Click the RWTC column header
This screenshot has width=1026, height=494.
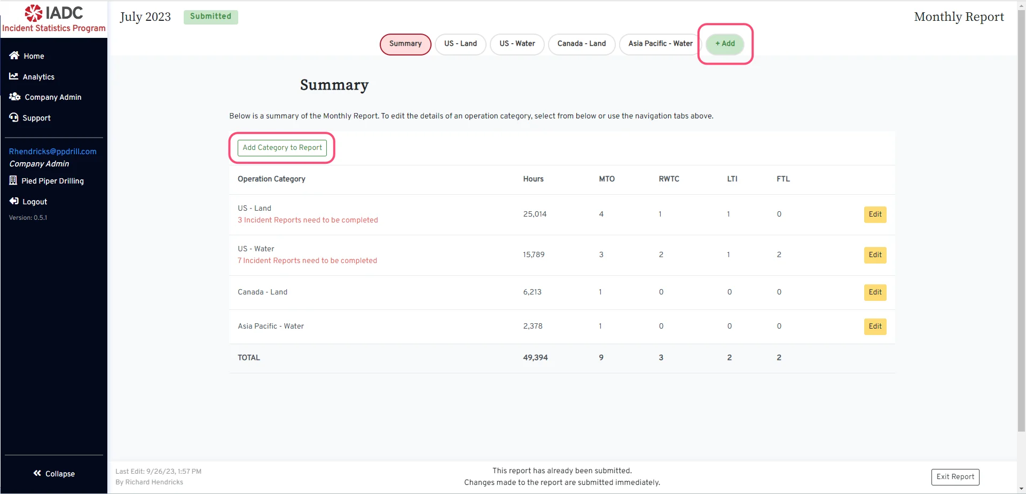click(x=669, y=179)
